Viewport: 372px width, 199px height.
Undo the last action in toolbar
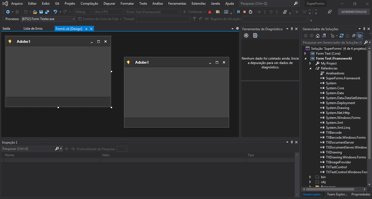point(55,12)
